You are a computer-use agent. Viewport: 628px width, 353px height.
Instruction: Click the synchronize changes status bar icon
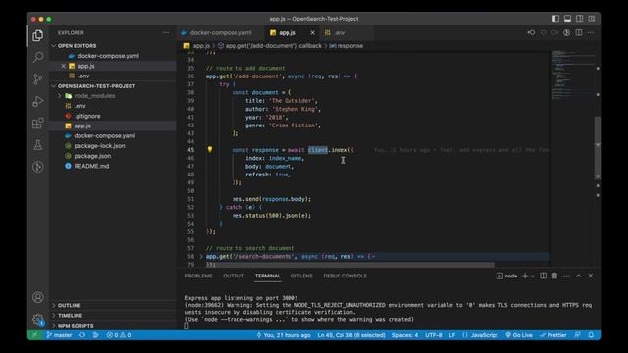tap(82, 335)
